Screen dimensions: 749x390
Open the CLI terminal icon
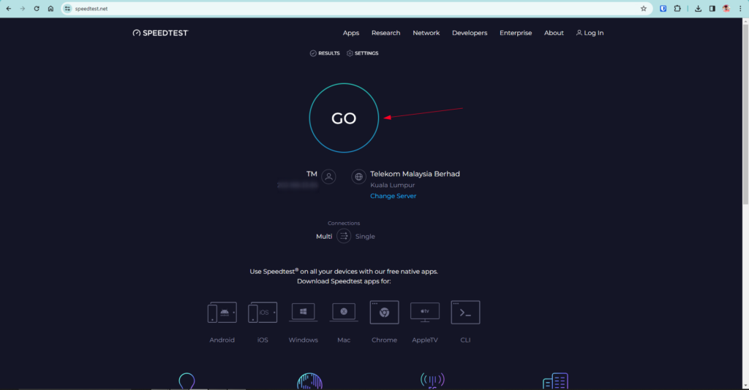(465, 313)
